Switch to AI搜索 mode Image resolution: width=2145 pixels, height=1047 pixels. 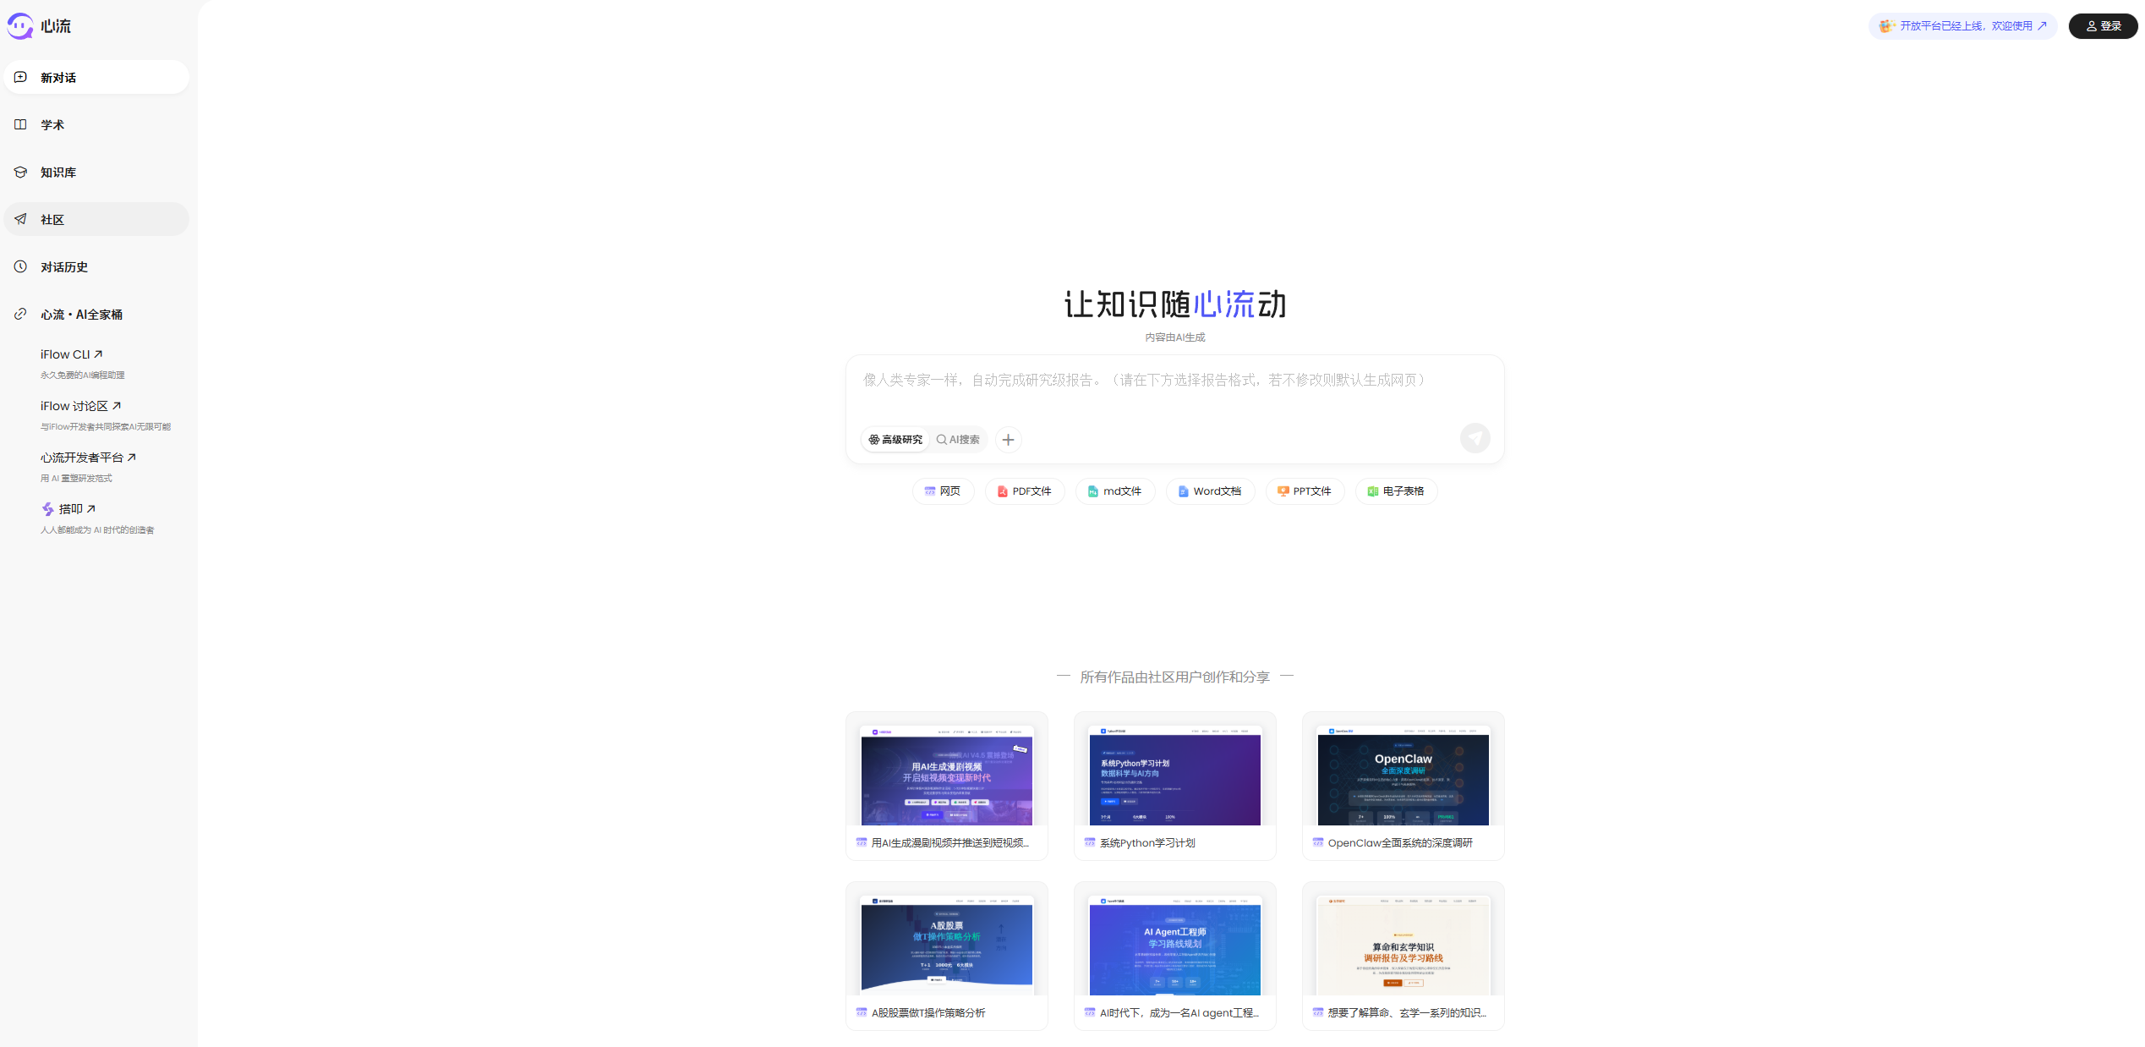coord(958,440)
